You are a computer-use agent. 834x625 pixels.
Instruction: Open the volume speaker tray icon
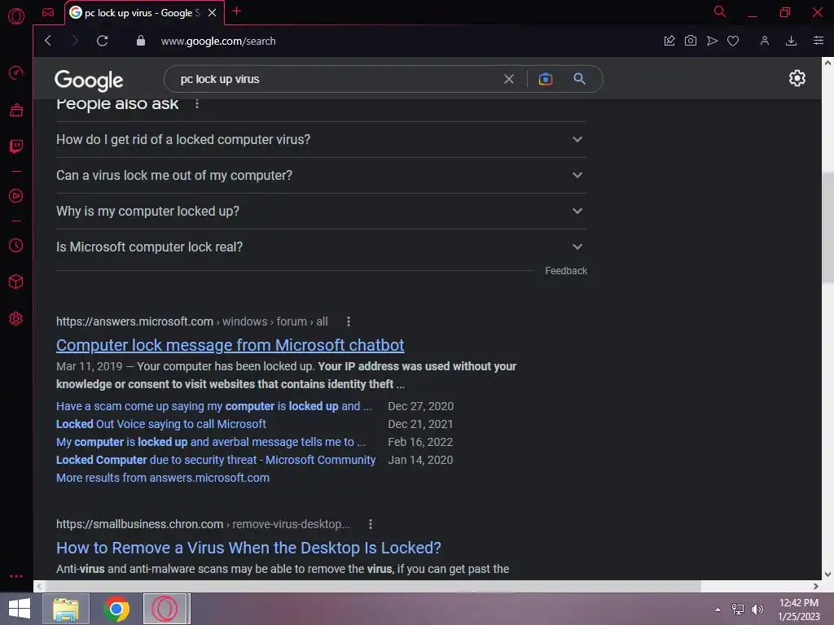757,610
